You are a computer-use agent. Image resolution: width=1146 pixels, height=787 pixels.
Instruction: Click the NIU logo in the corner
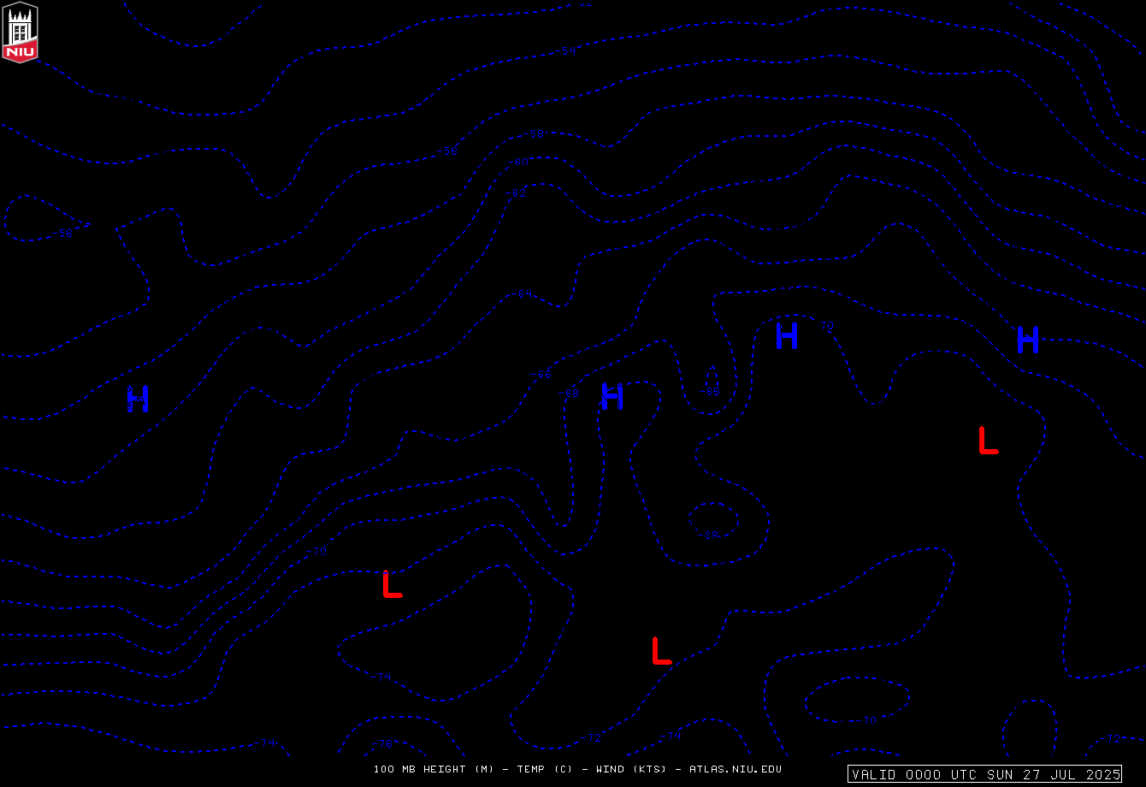(20, 32)
